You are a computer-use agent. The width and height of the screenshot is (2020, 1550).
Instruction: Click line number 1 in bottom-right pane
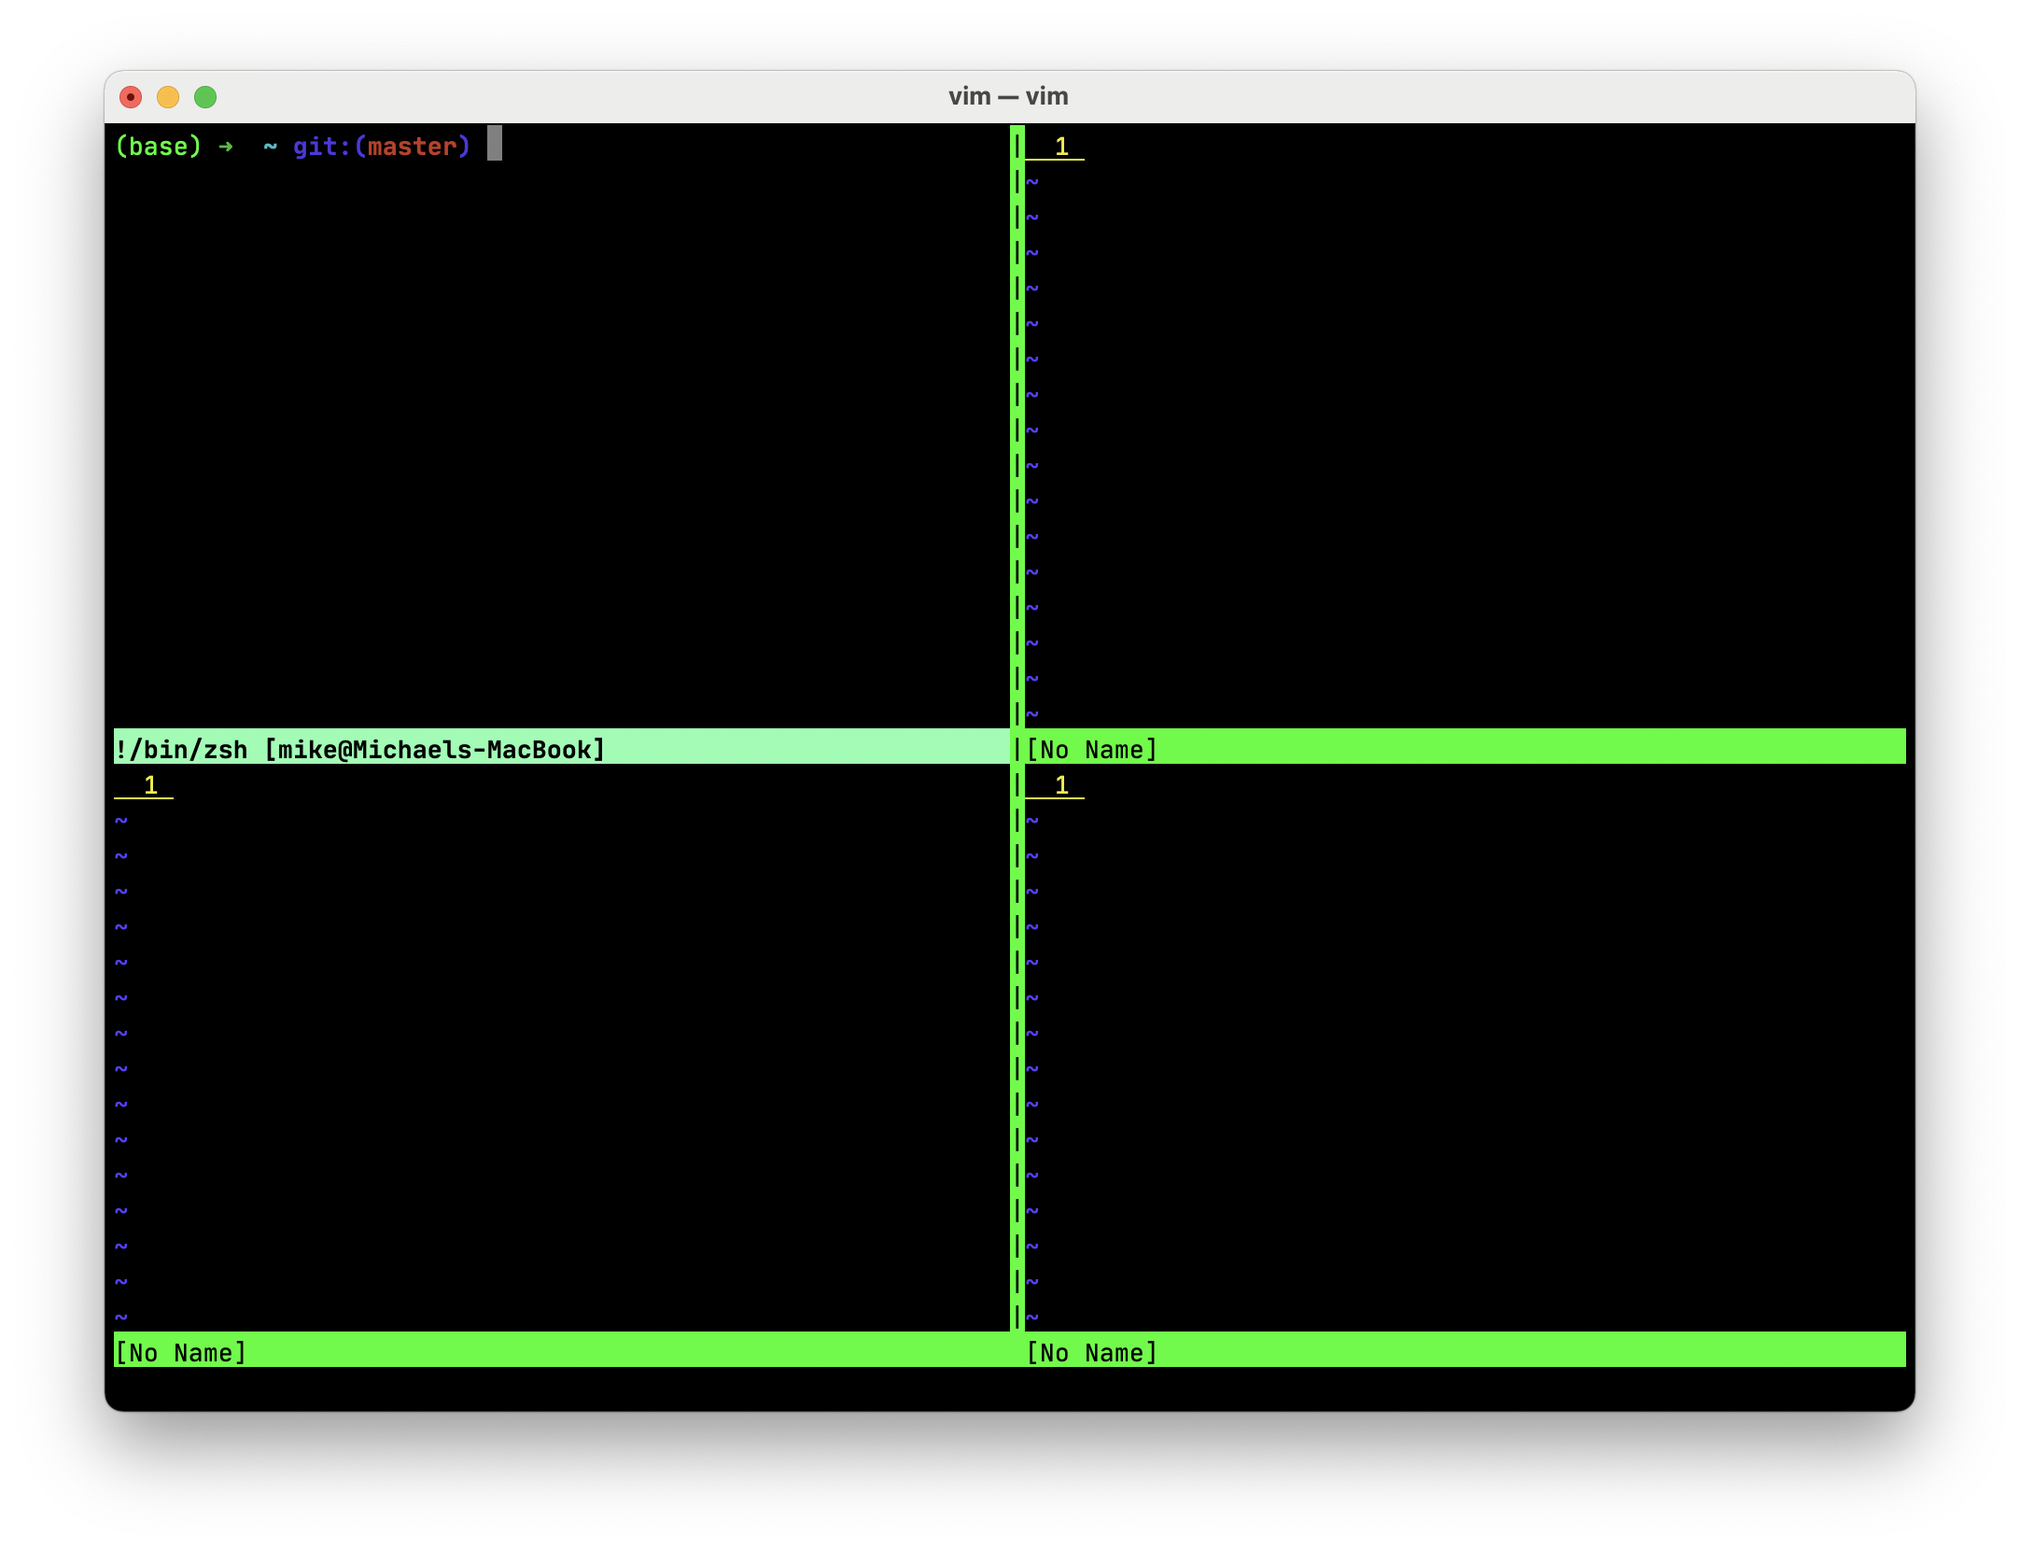[x=1061, y=785]
